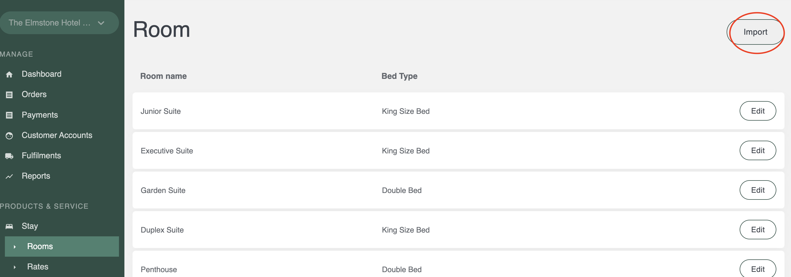791x277 pixels.
Task: Click the Fulfilments truck icon
Action: (x=9, y=156)
